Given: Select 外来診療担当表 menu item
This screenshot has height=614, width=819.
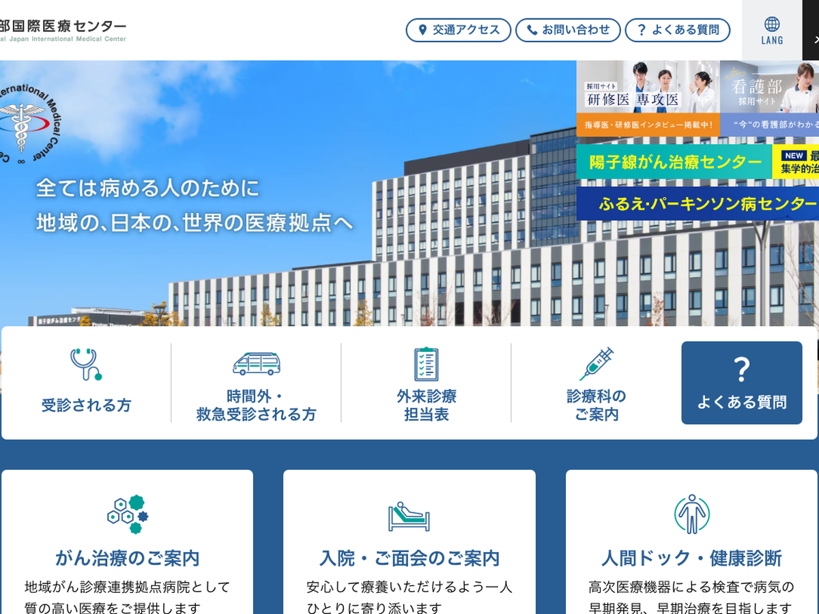Looking at the screenshot, I should click(x=427, y=405).
